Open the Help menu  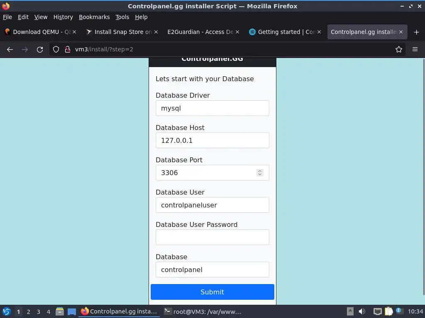coord(141,17)
